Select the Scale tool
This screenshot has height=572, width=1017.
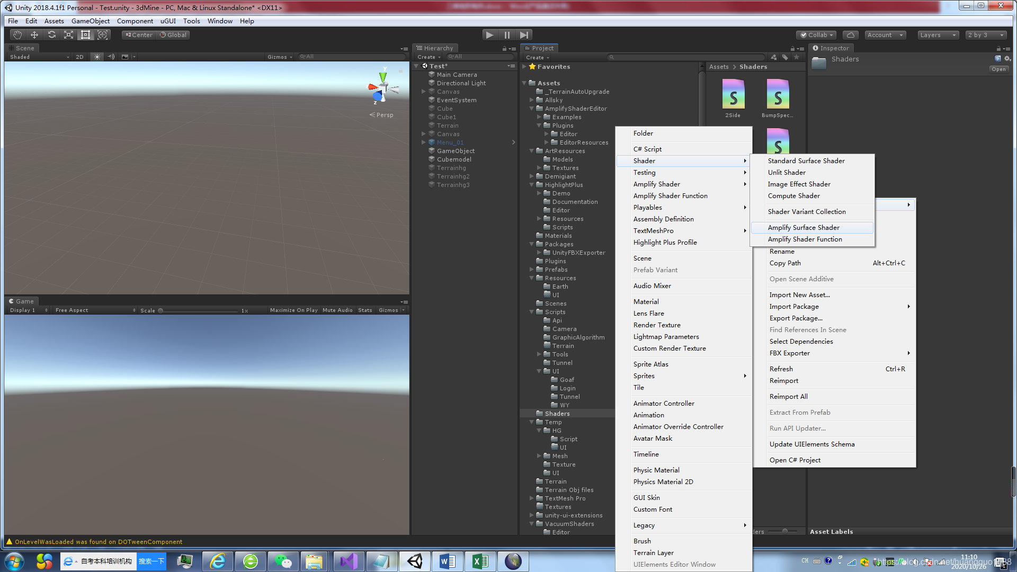[68, 35]
